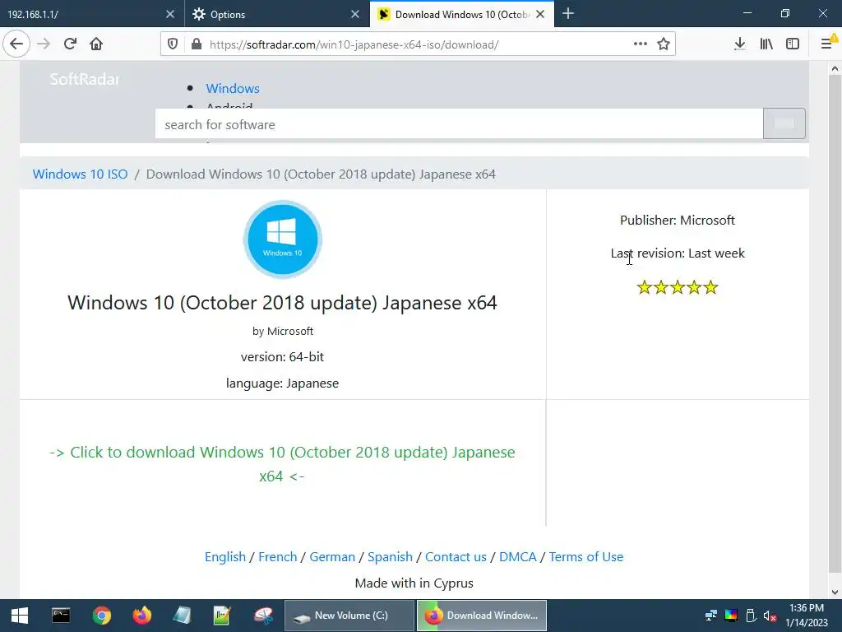Screen dimensions: 842x632
Task: Open the Windows 10 ISO breadcrumb
Action: click(80, 174)
